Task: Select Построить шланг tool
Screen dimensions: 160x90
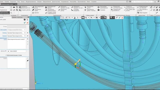Action: point(89,7)
